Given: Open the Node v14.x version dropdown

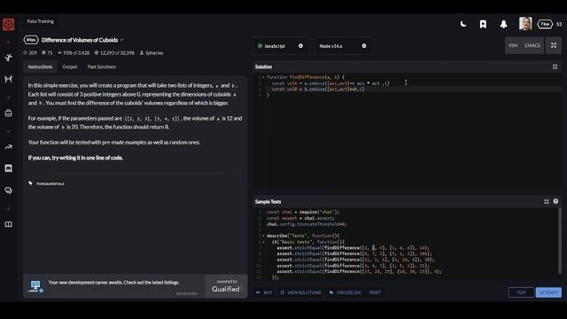Looking at the screenshot, I should coord(343,46).
